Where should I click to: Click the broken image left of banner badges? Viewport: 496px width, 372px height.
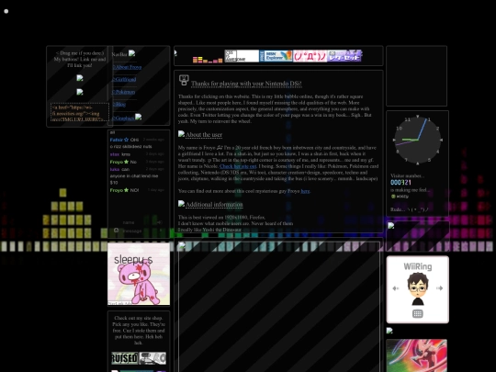click(x=175, y=53)
